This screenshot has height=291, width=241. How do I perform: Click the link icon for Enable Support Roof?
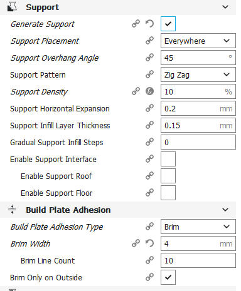pos(149,176)
